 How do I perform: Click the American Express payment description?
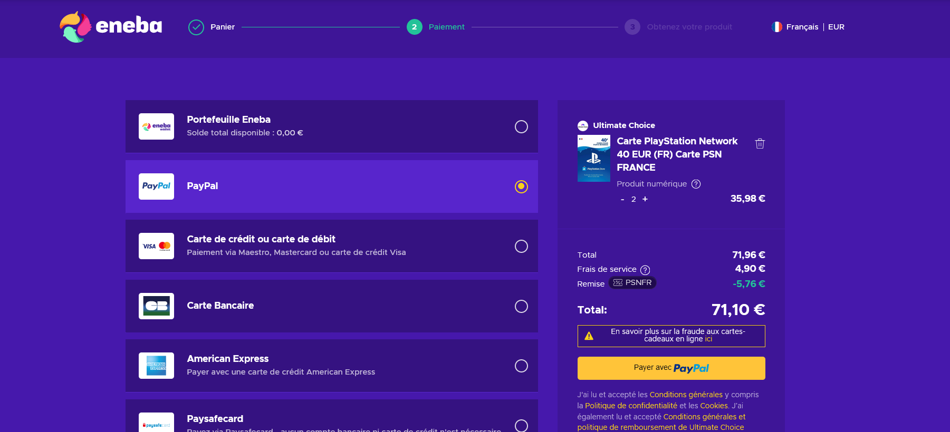[x=281, y=372]
